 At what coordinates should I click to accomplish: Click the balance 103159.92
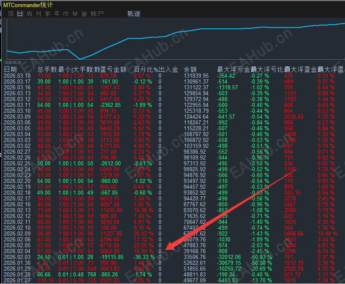[x=196, y=146]
